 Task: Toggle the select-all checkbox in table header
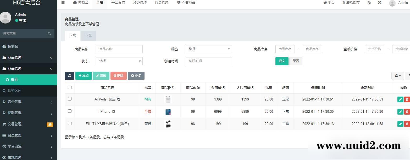coord(70,87)
